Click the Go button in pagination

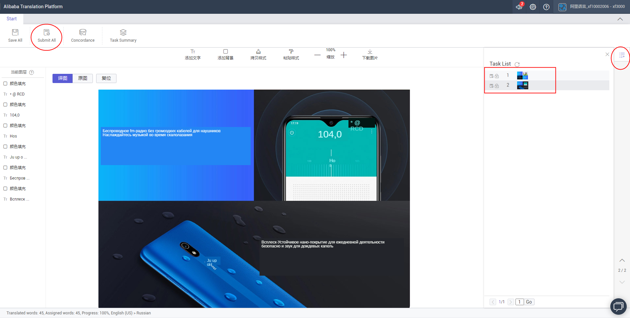[x=529, y=302]
